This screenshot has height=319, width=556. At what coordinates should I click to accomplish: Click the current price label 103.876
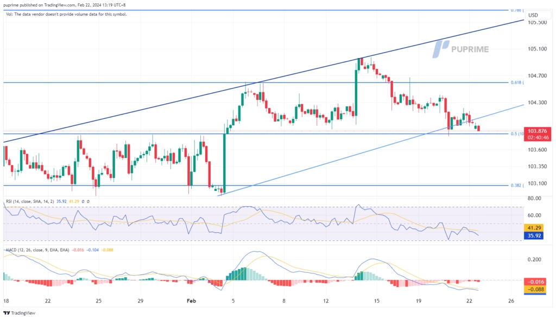[538, 131]
